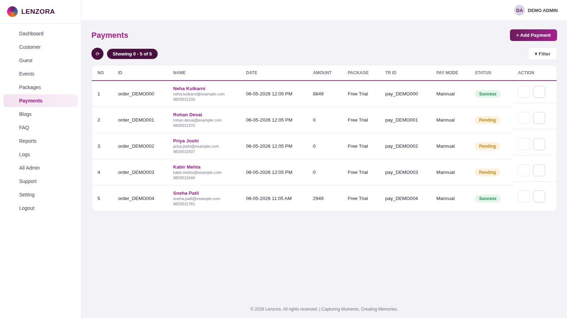
Task: Open Kabir Mehta's name link
Action: 187,167
